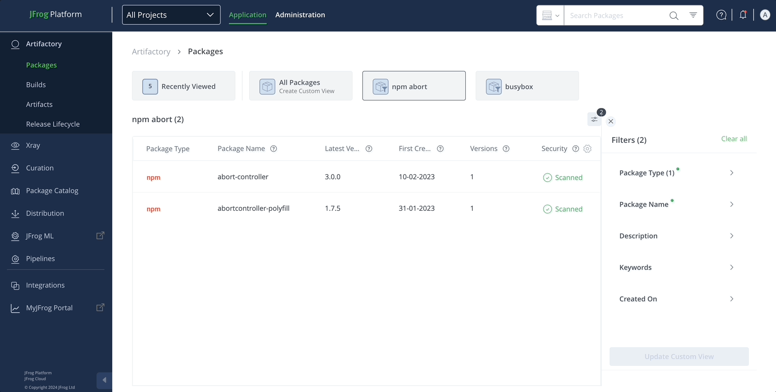
Task: Click the 10-02-2023 date cell
Action: pyautogui.click(x=417, y=177)
